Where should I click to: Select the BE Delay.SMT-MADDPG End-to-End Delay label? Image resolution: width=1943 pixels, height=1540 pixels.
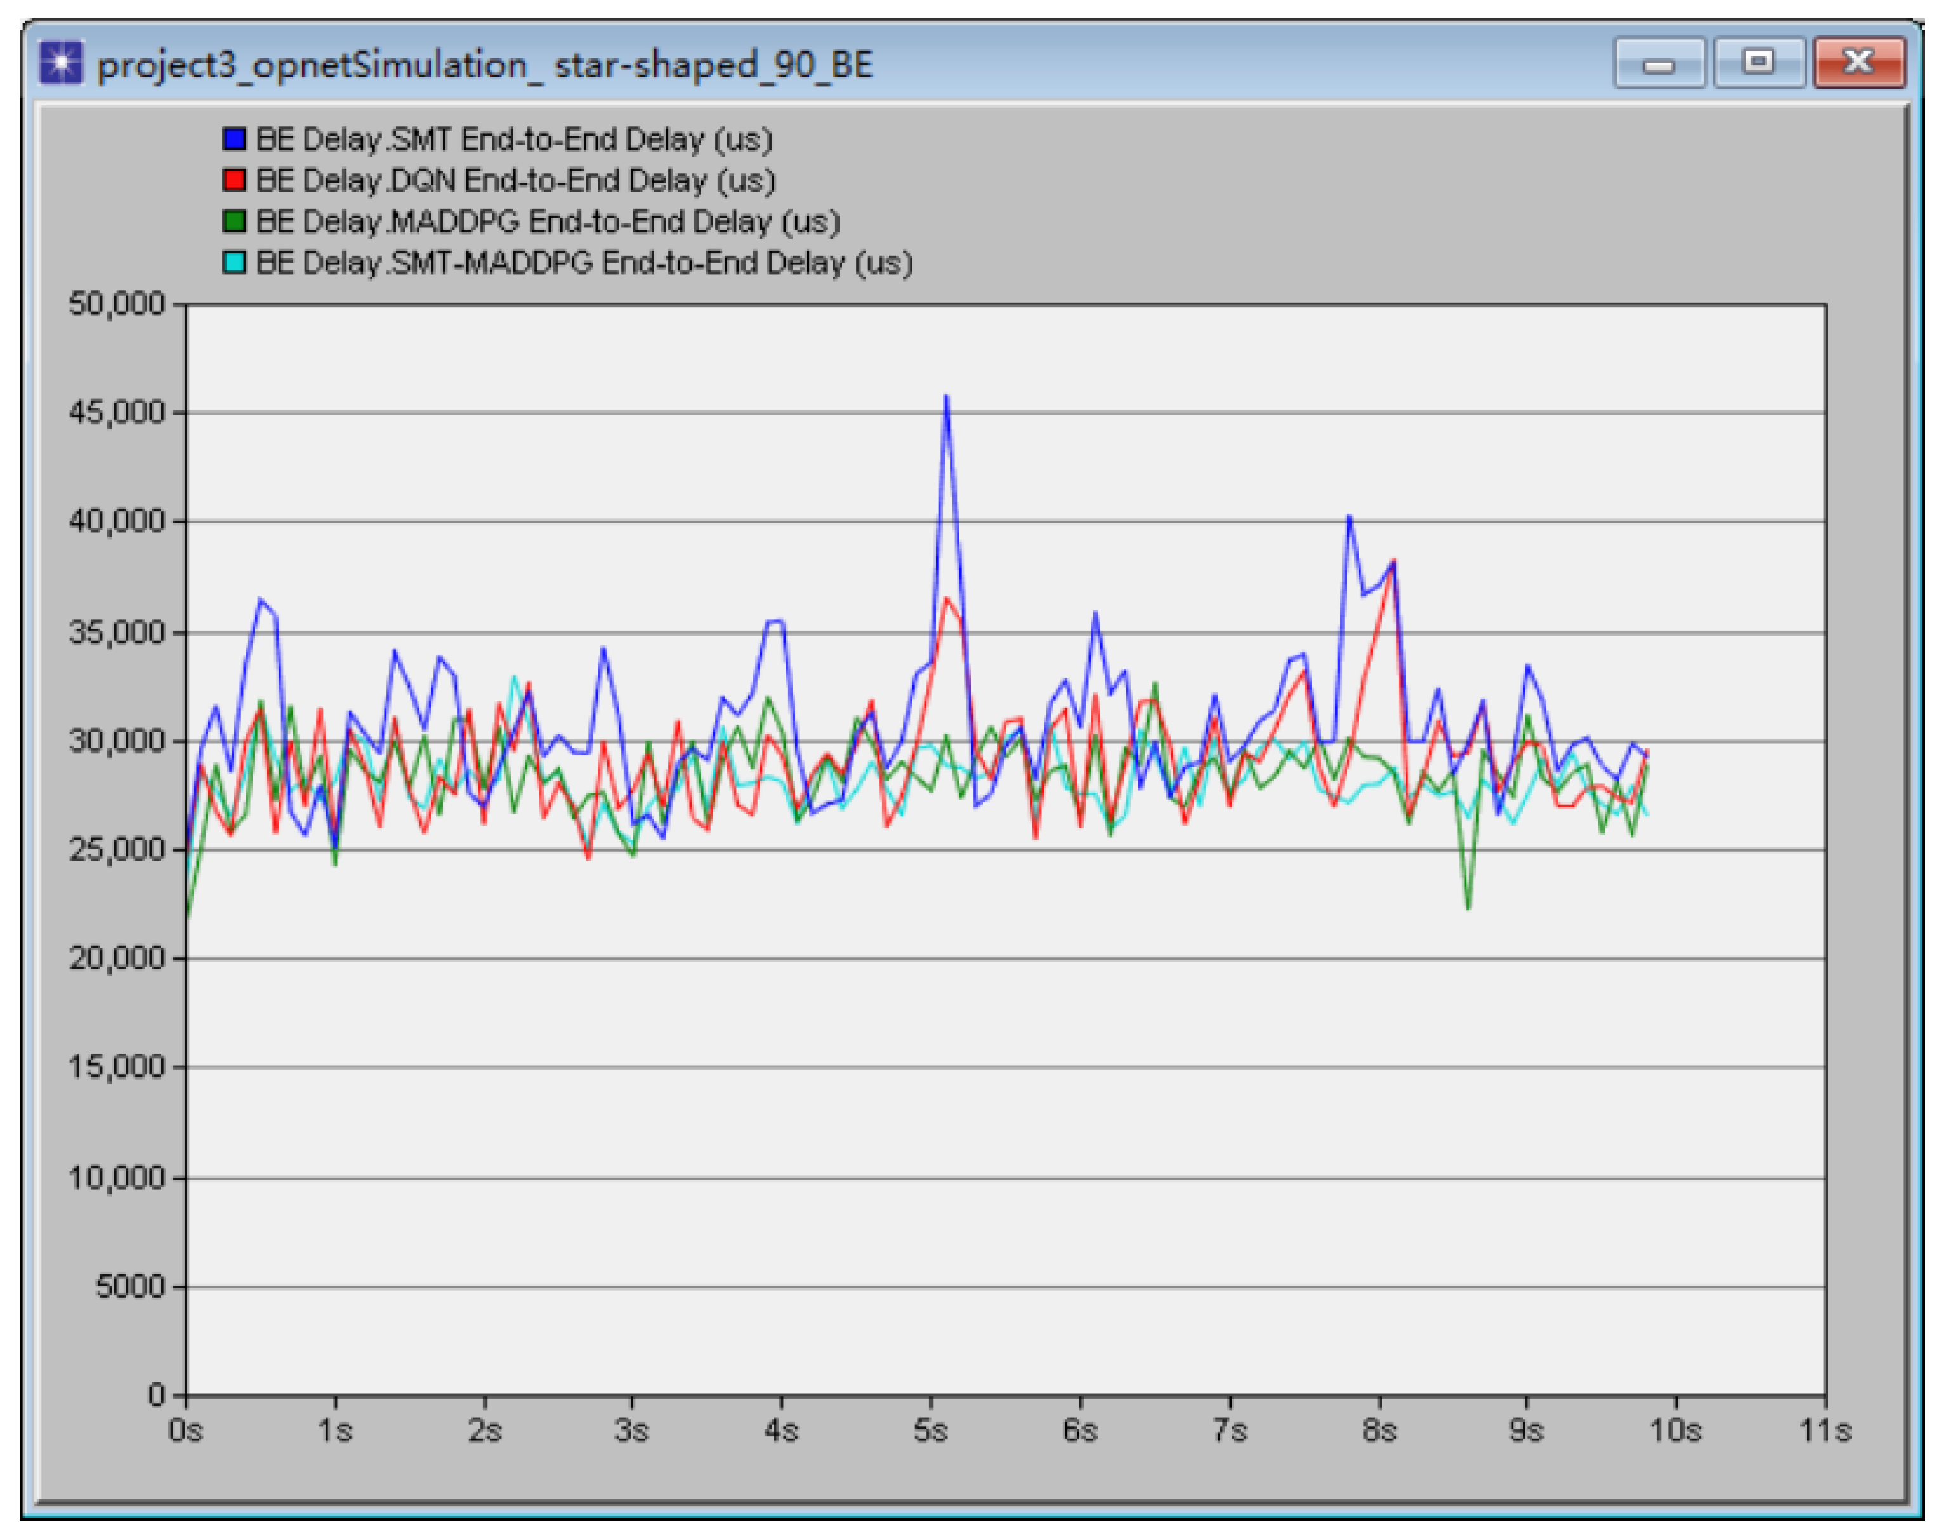point(584,263)
